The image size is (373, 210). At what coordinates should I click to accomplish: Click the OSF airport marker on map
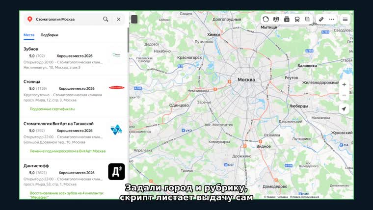(x=229, y=164)
